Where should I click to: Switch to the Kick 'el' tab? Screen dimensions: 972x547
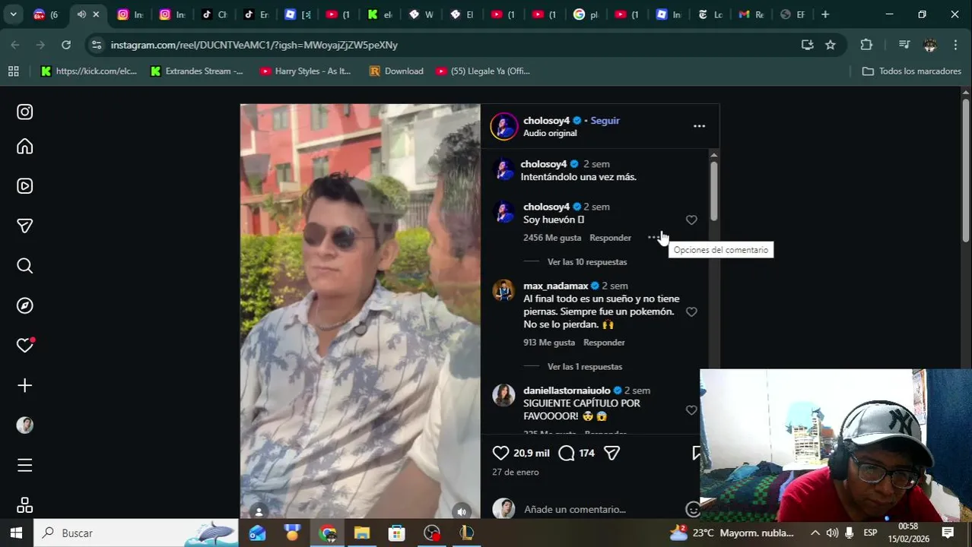[380, 14]
